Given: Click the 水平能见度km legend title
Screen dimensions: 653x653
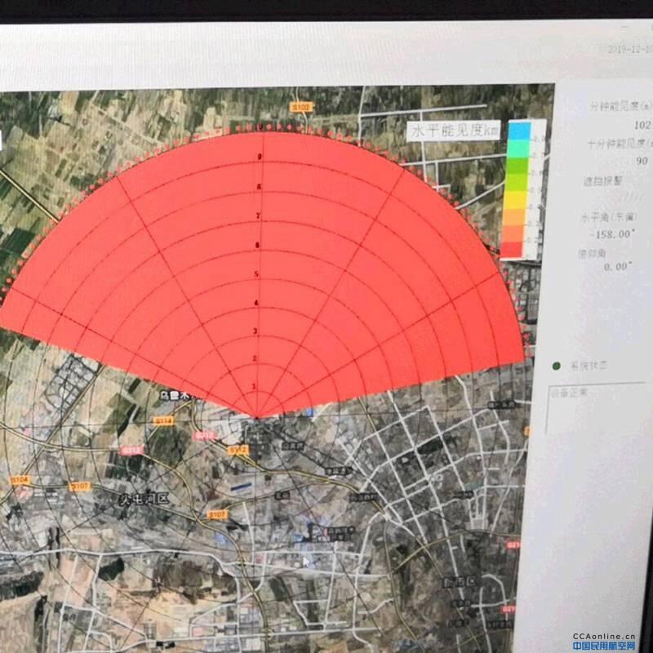Looking at the screenshot, I should [x=455, y=131].
